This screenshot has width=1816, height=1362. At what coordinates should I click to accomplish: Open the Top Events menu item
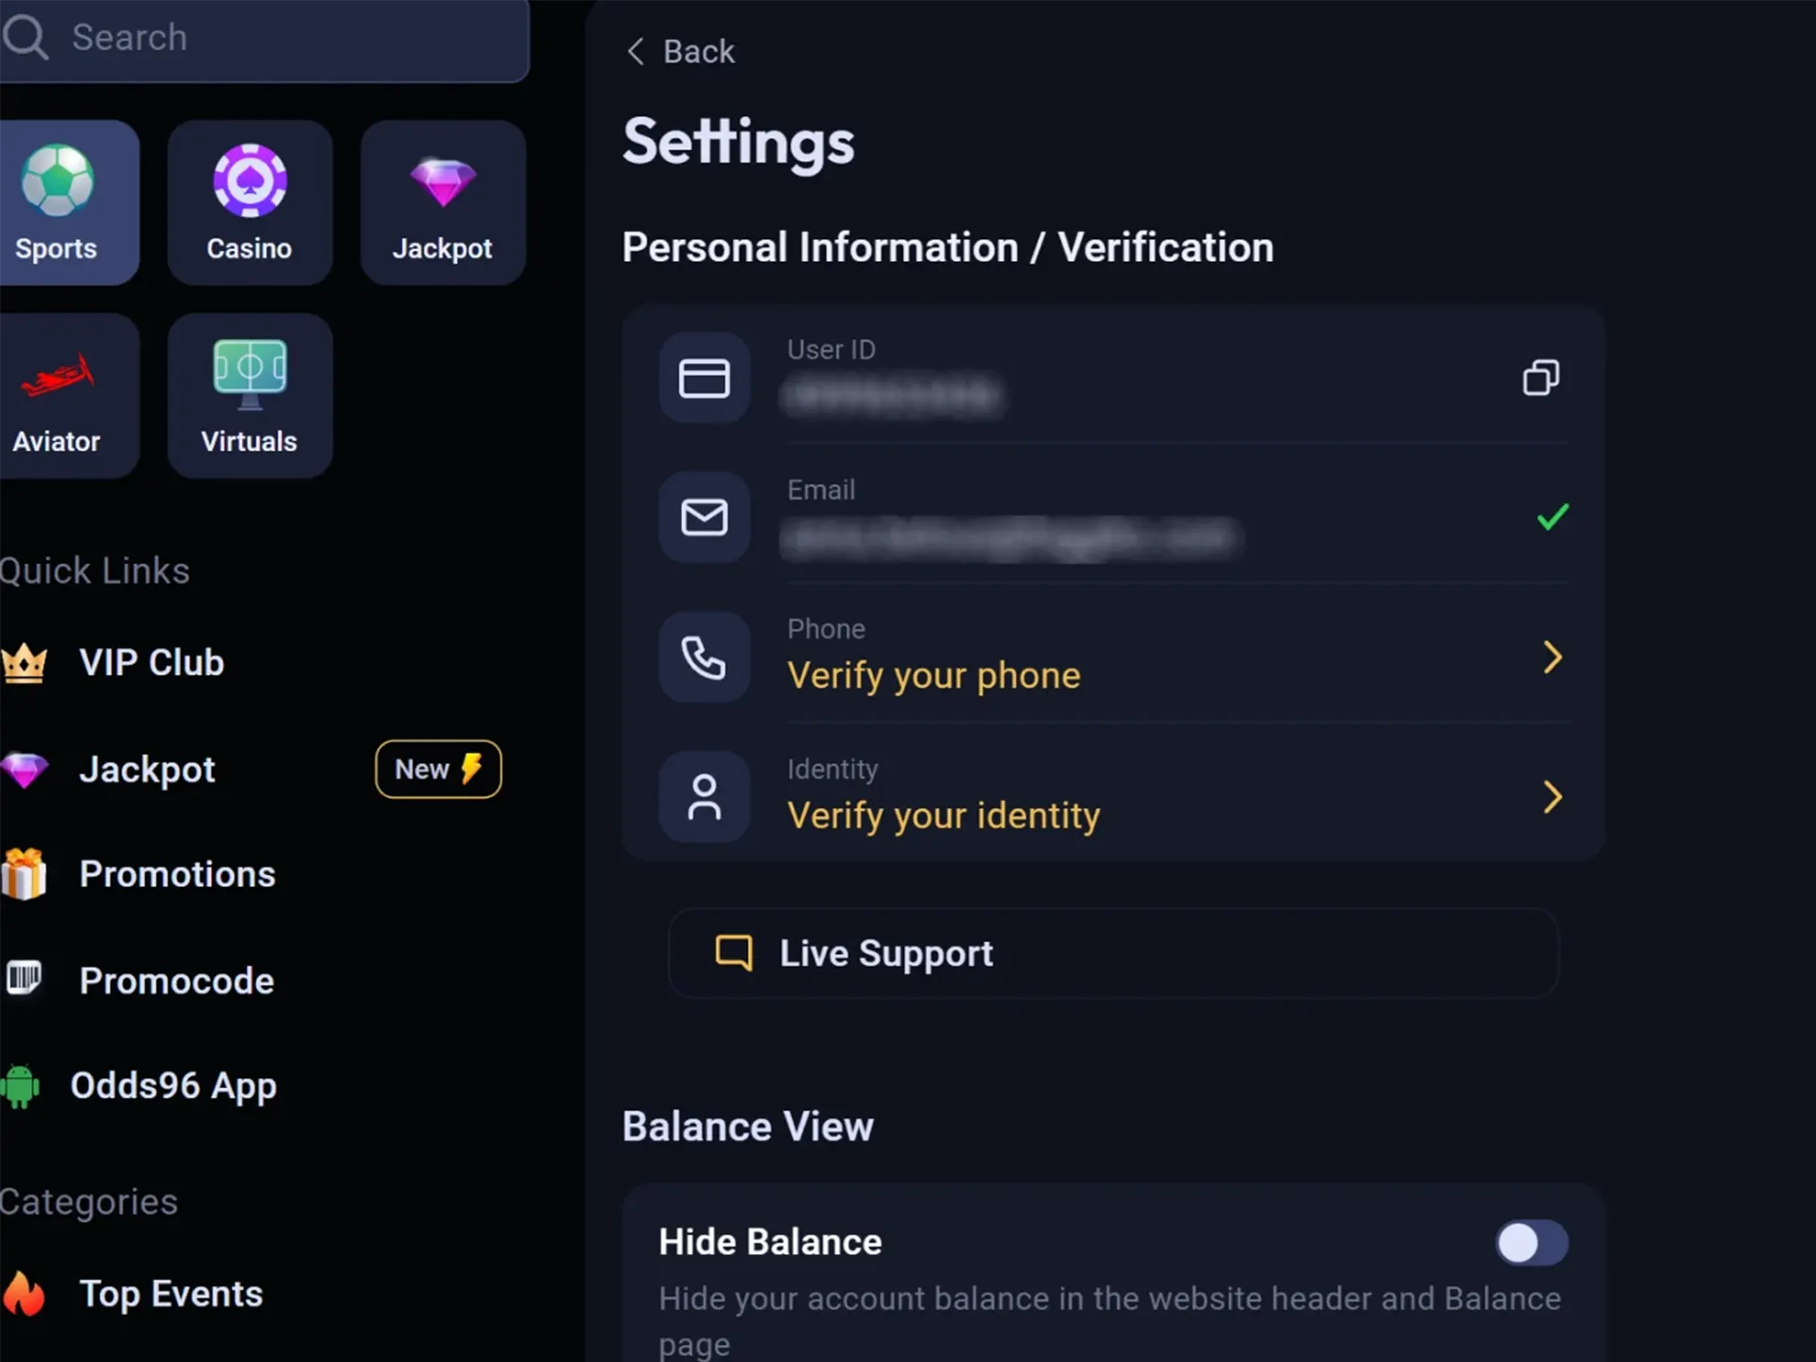(171, 1293)
